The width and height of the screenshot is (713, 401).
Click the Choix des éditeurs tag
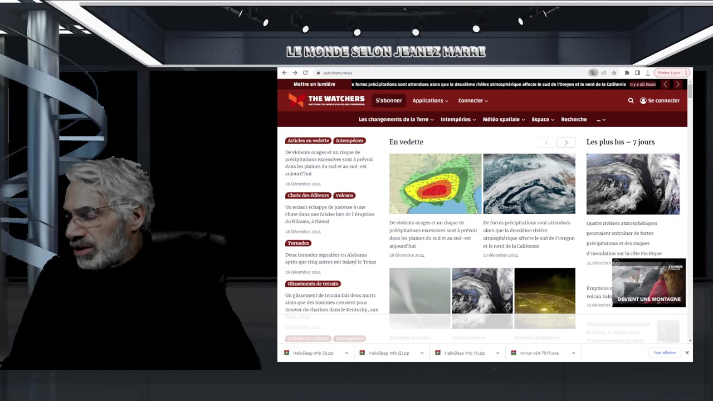pyautogui.click(x=309, y=195)
